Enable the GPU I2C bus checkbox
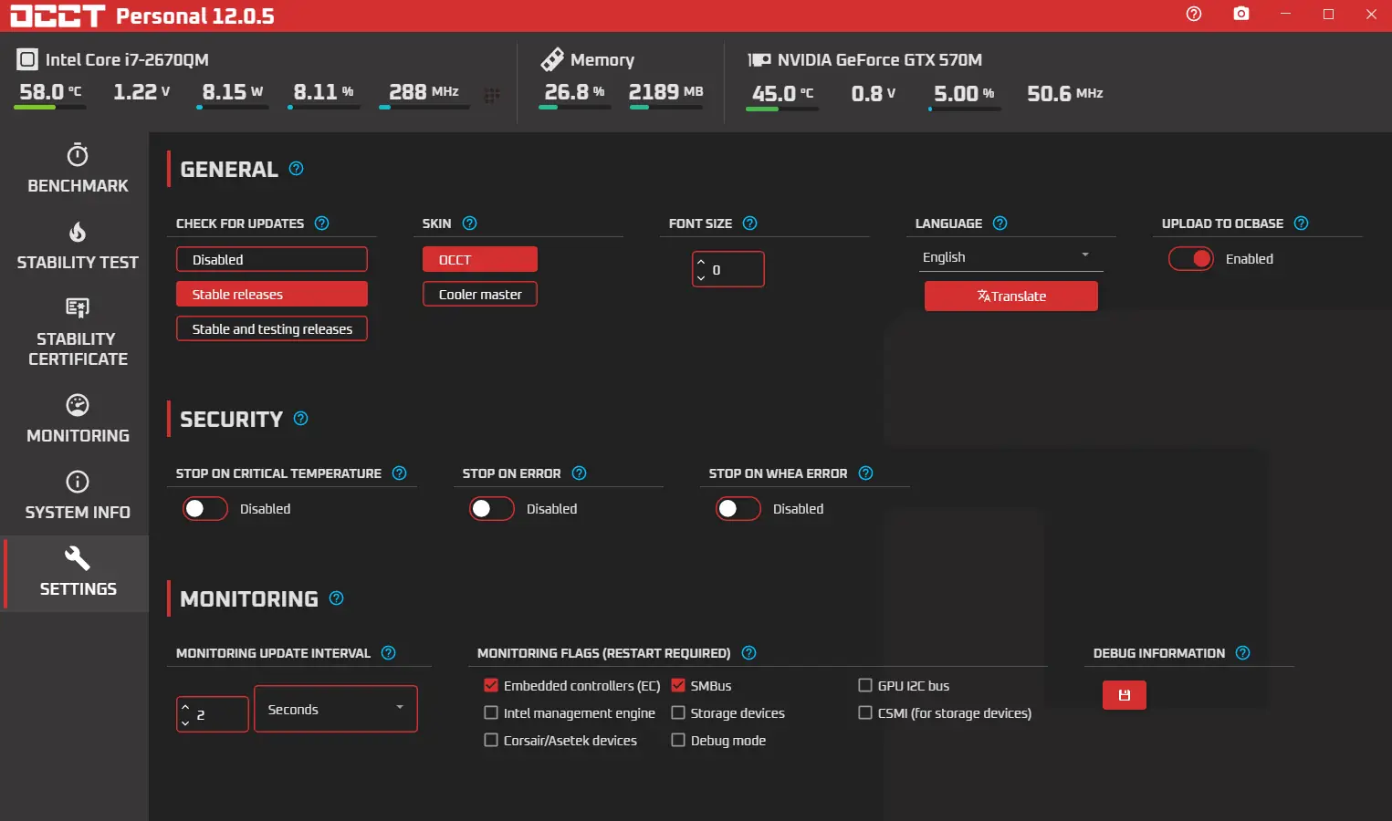The image size is (1392, 821). pyautogui.click(x=865, y=686)
